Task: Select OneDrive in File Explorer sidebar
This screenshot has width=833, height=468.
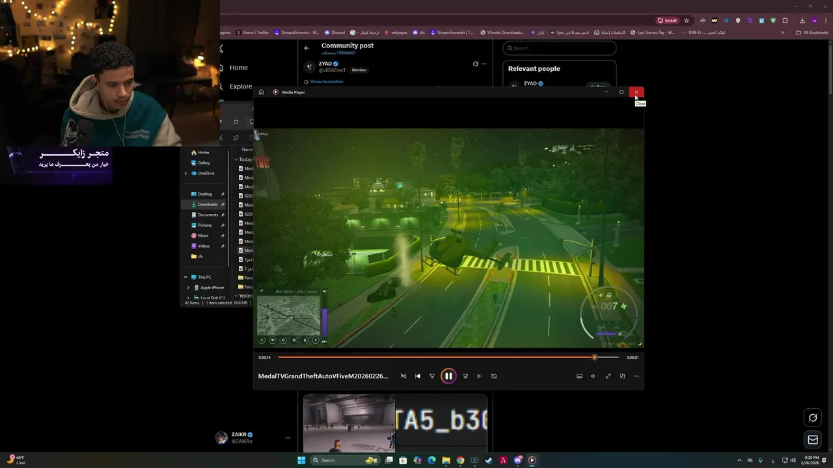Action: click(x=202, y=173)
